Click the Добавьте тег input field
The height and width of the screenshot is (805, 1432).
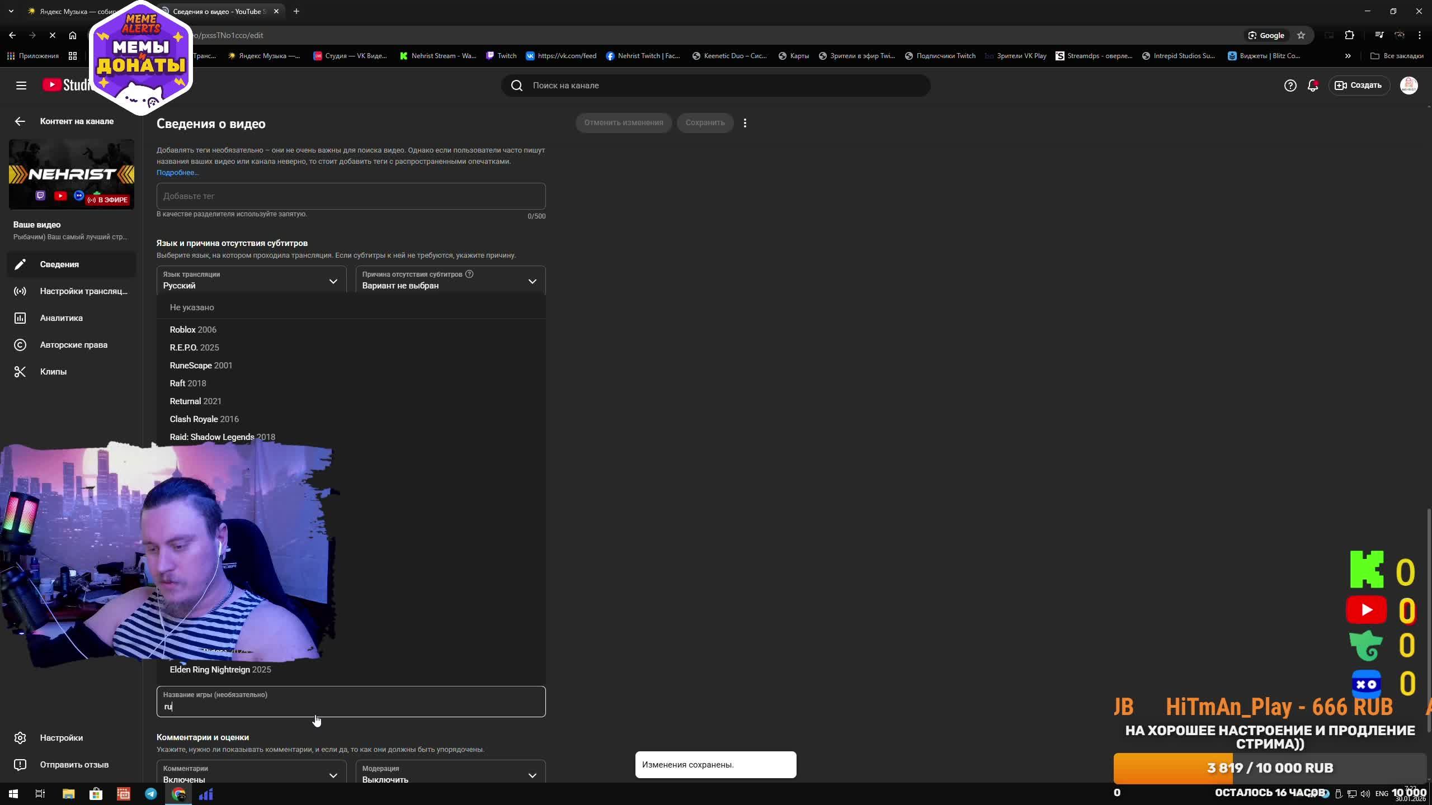[351, 196]
